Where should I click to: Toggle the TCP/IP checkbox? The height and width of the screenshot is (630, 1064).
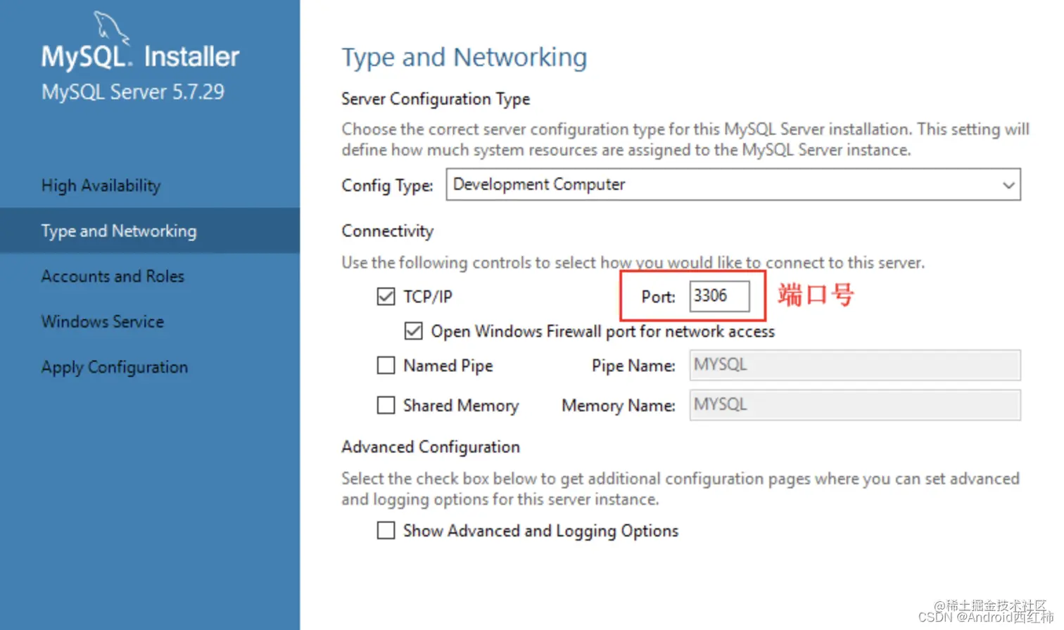click(x=386, y=297)
